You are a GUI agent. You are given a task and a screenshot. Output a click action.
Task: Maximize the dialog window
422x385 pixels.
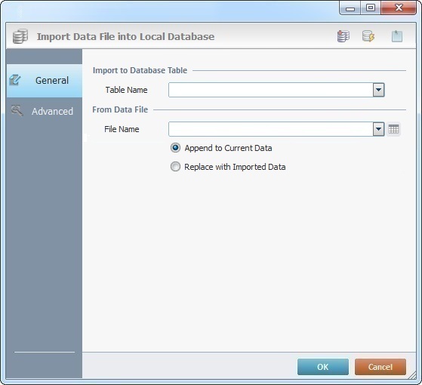click(x=371, y=8)
